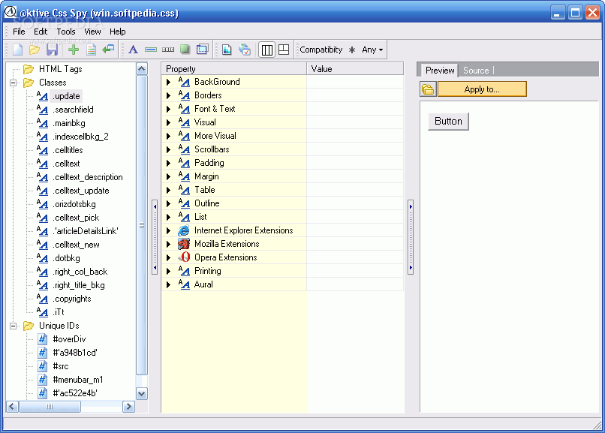Open the Tools menu

click(x=66, y=32)
